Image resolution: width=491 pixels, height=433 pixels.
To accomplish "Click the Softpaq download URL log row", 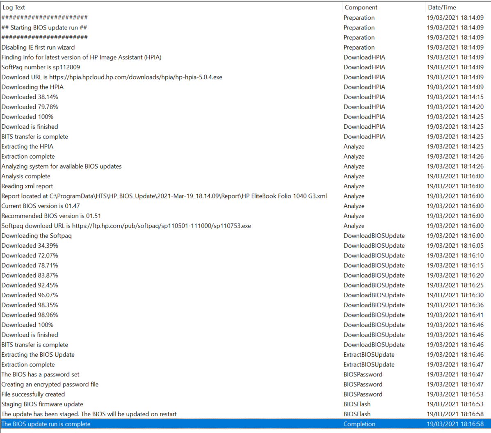I will 126,226.
